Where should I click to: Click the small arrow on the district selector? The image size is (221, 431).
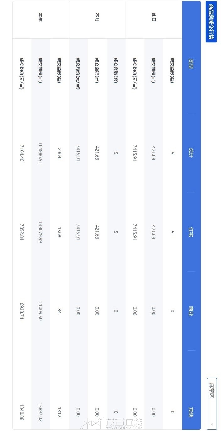click(212, 424)
